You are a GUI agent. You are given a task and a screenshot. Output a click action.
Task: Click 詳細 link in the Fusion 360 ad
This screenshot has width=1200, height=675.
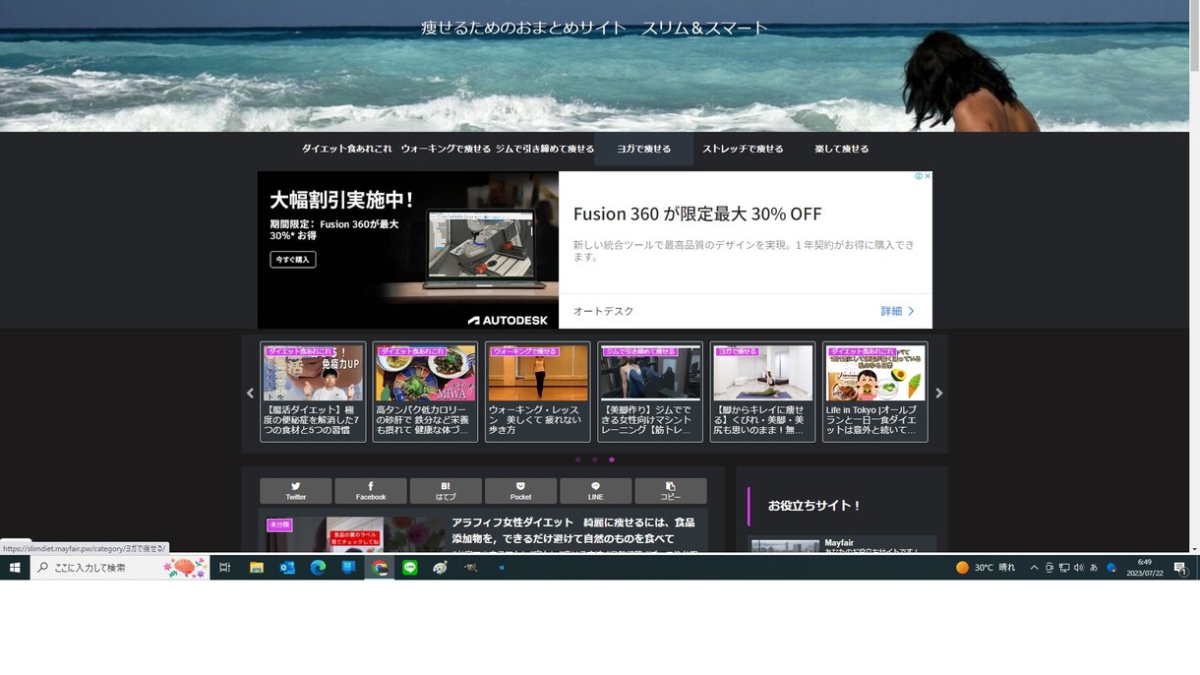pos(897,311)
